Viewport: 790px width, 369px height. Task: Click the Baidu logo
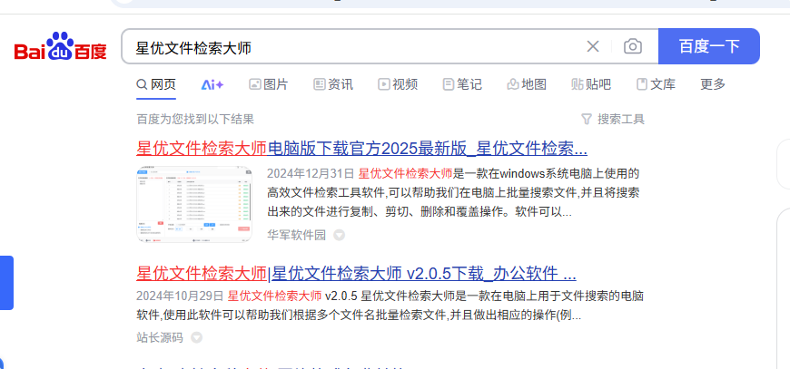click(61, 46)
